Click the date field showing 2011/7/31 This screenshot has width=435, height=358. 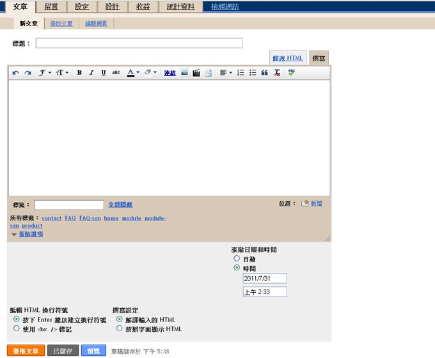(x=265, y=279)
